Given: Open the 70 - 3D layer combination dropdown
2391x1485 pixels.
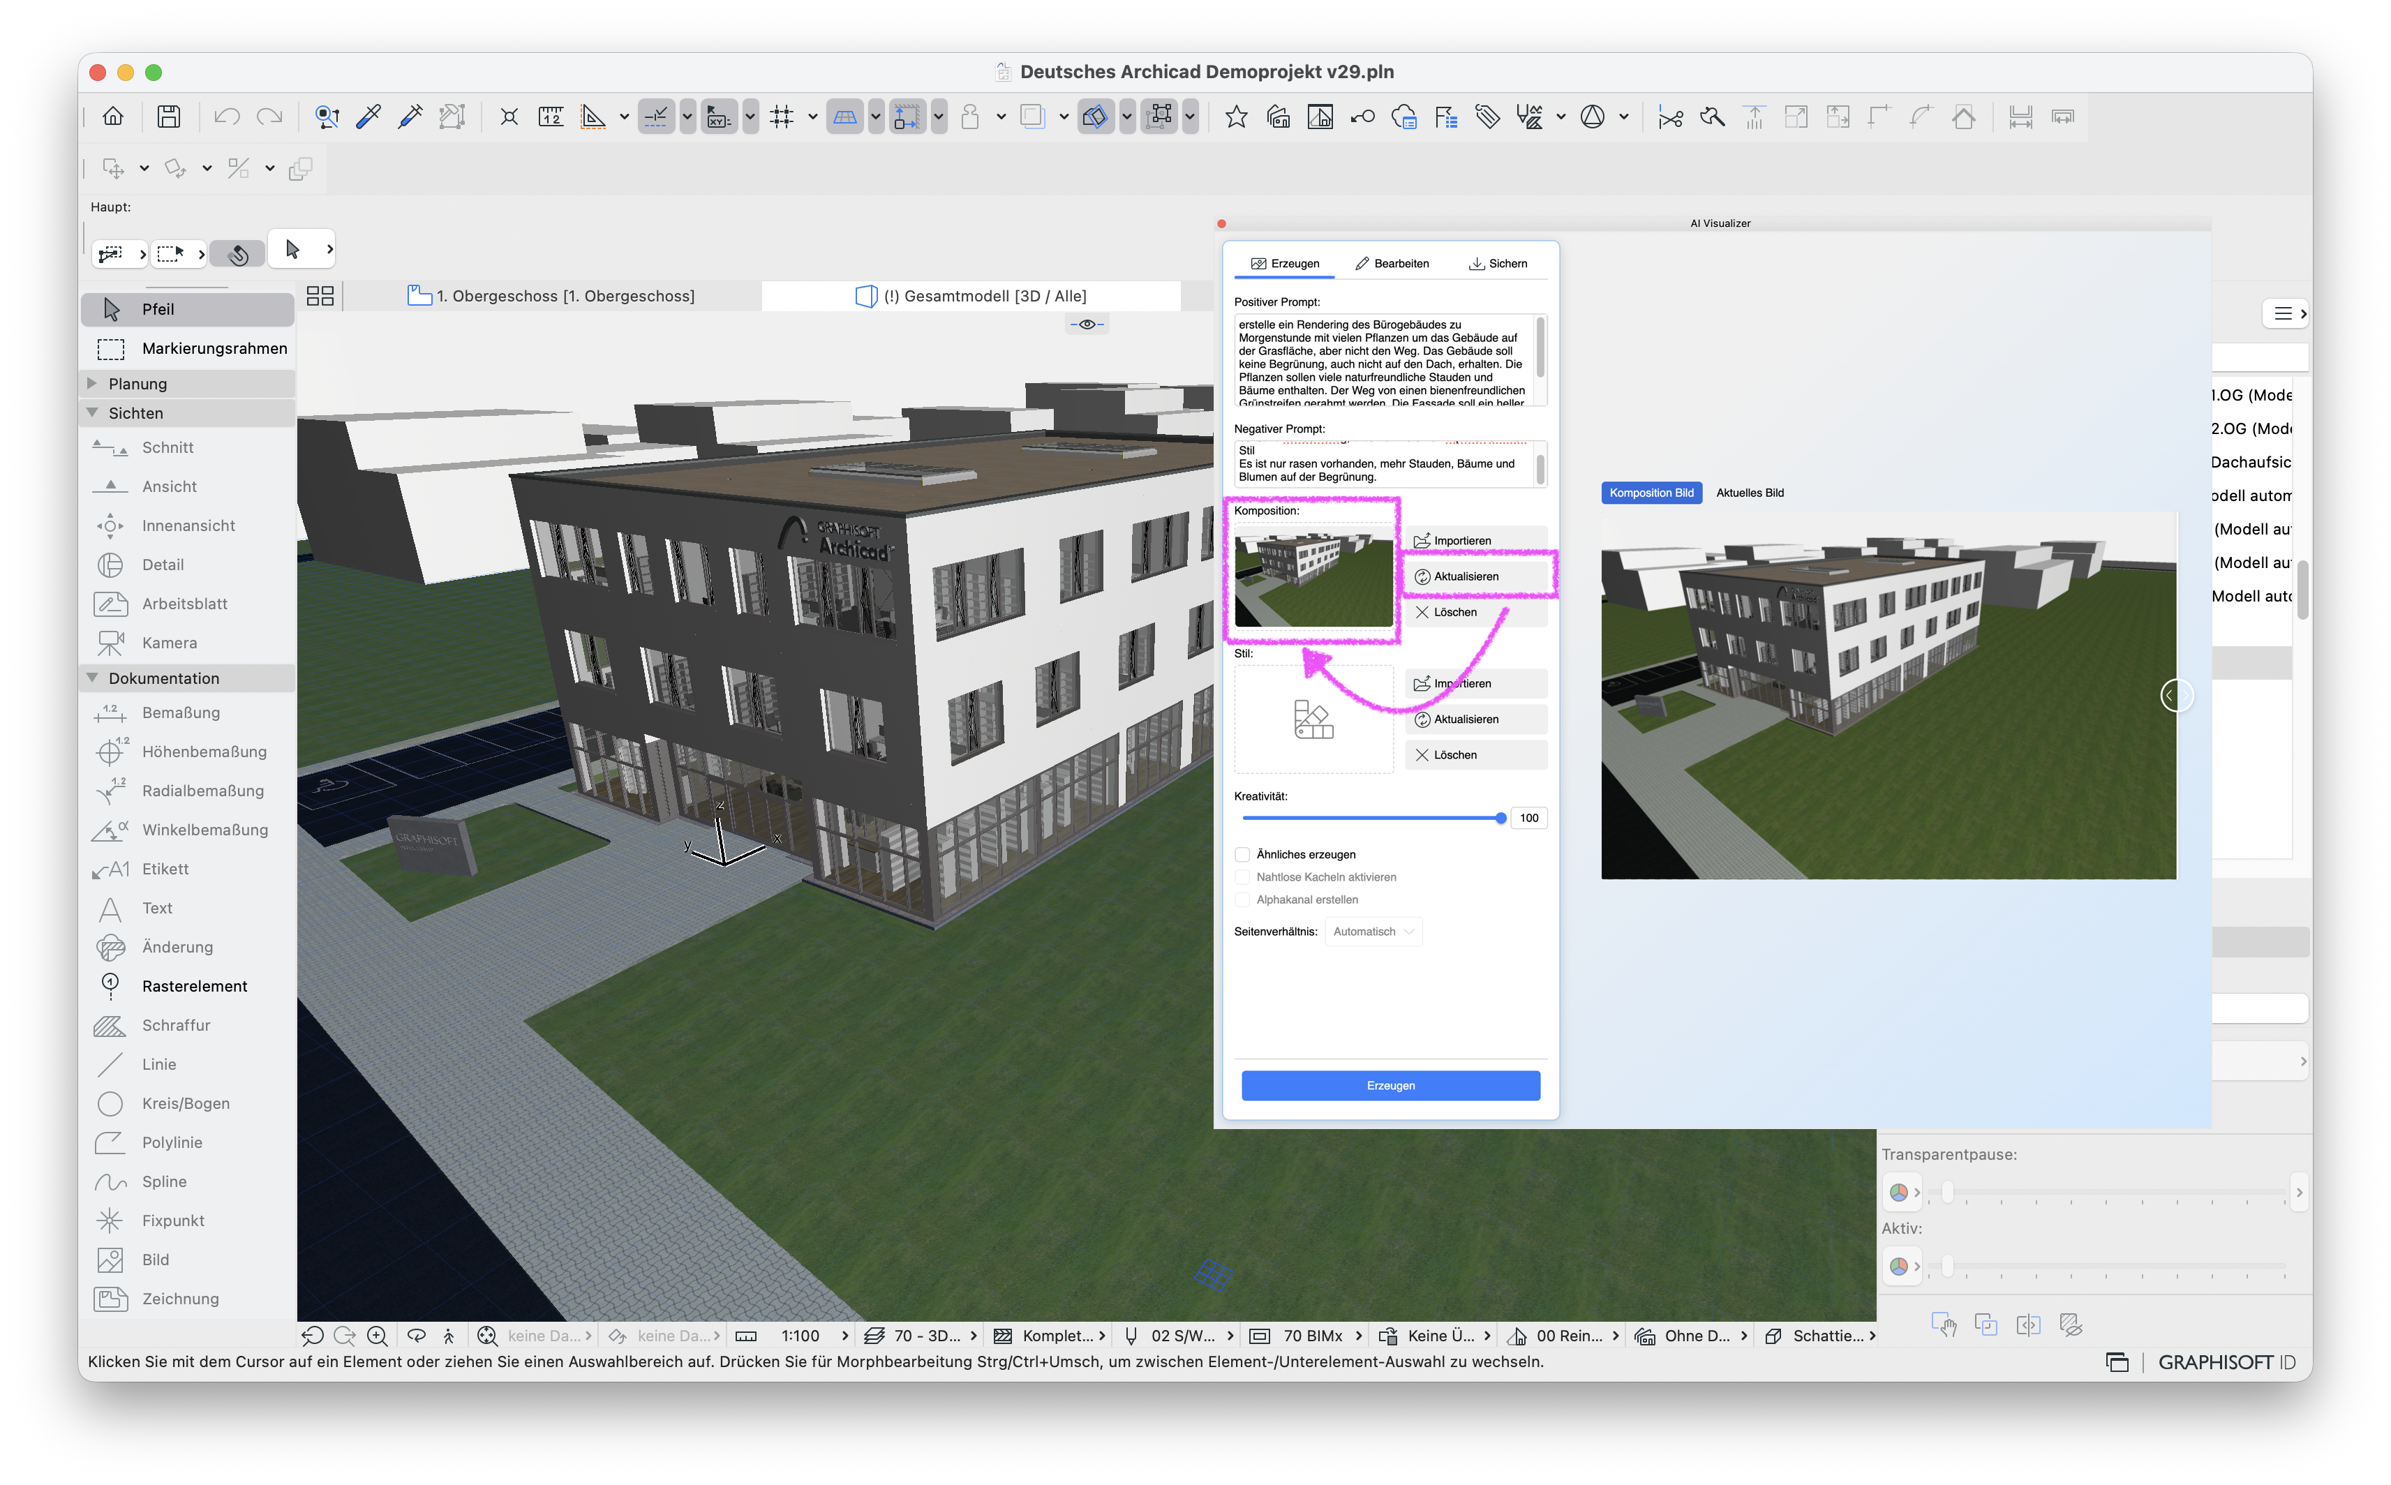Looking at the screenshot, I should click(921, 1336).
